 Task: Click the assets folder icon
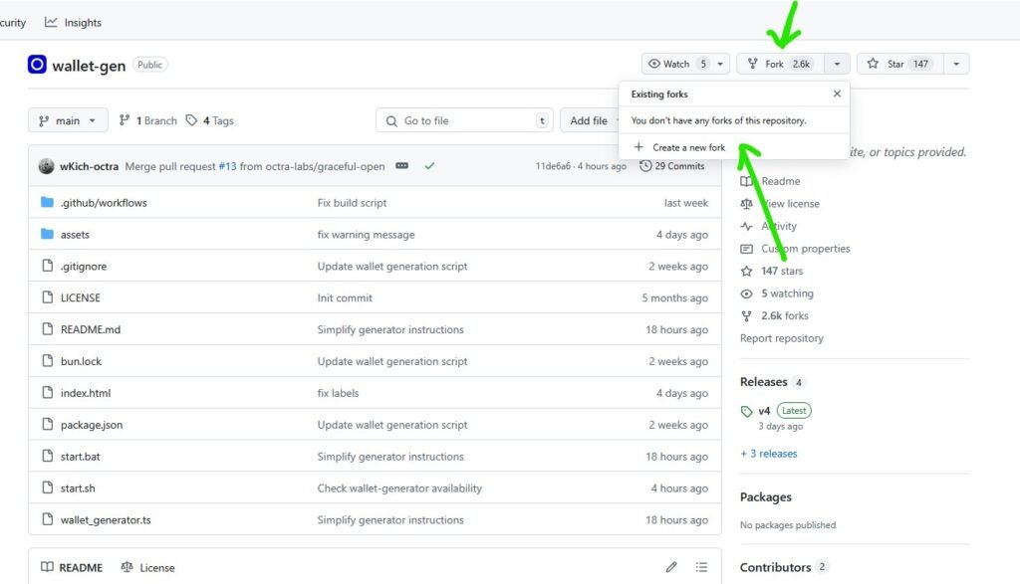pyautogui.click(x=47, y=234)
